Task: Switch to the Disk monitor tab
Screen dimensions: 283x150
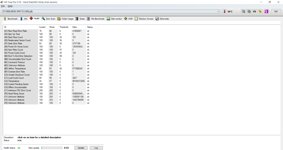Action: click(x=114, y=19)
